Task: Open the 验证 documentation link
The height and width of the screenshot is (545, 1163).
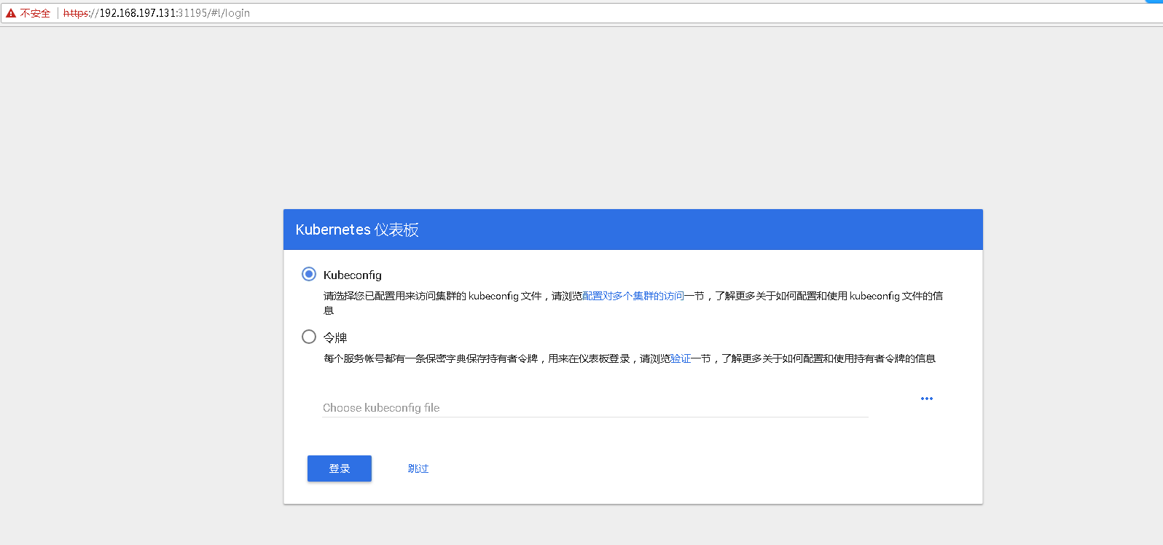Action: point(681,358)
